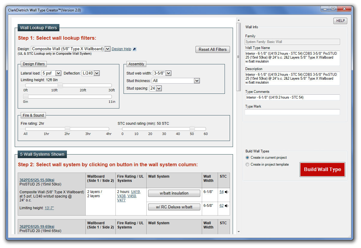
Task: Click the Family field showing Basic Wall
Action: point(292,42)
